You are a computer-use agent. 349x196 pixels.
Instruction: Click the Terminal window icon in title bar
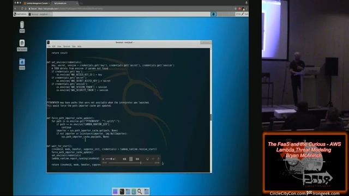pos(49,42)
